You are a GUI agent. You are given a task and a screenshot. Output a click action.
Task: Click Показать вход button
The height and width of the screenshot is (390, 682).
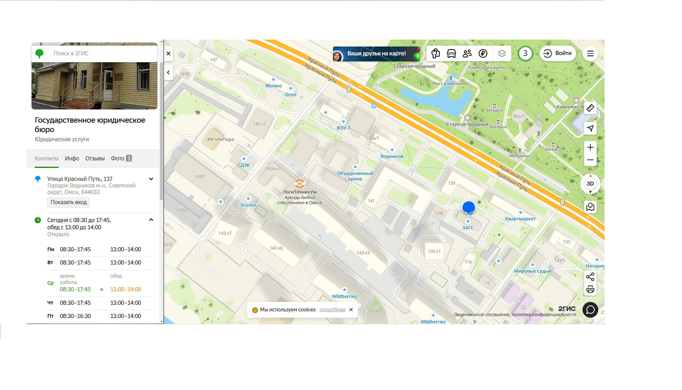tap(69, 202)
